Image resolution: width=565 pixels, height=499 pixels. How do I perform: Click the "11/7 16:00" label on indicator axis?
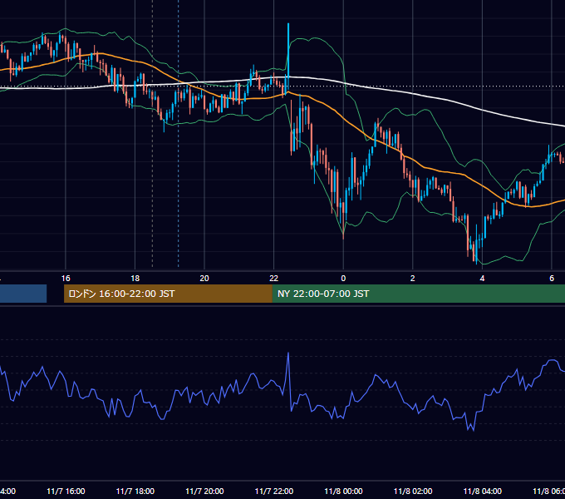[66, 492]
